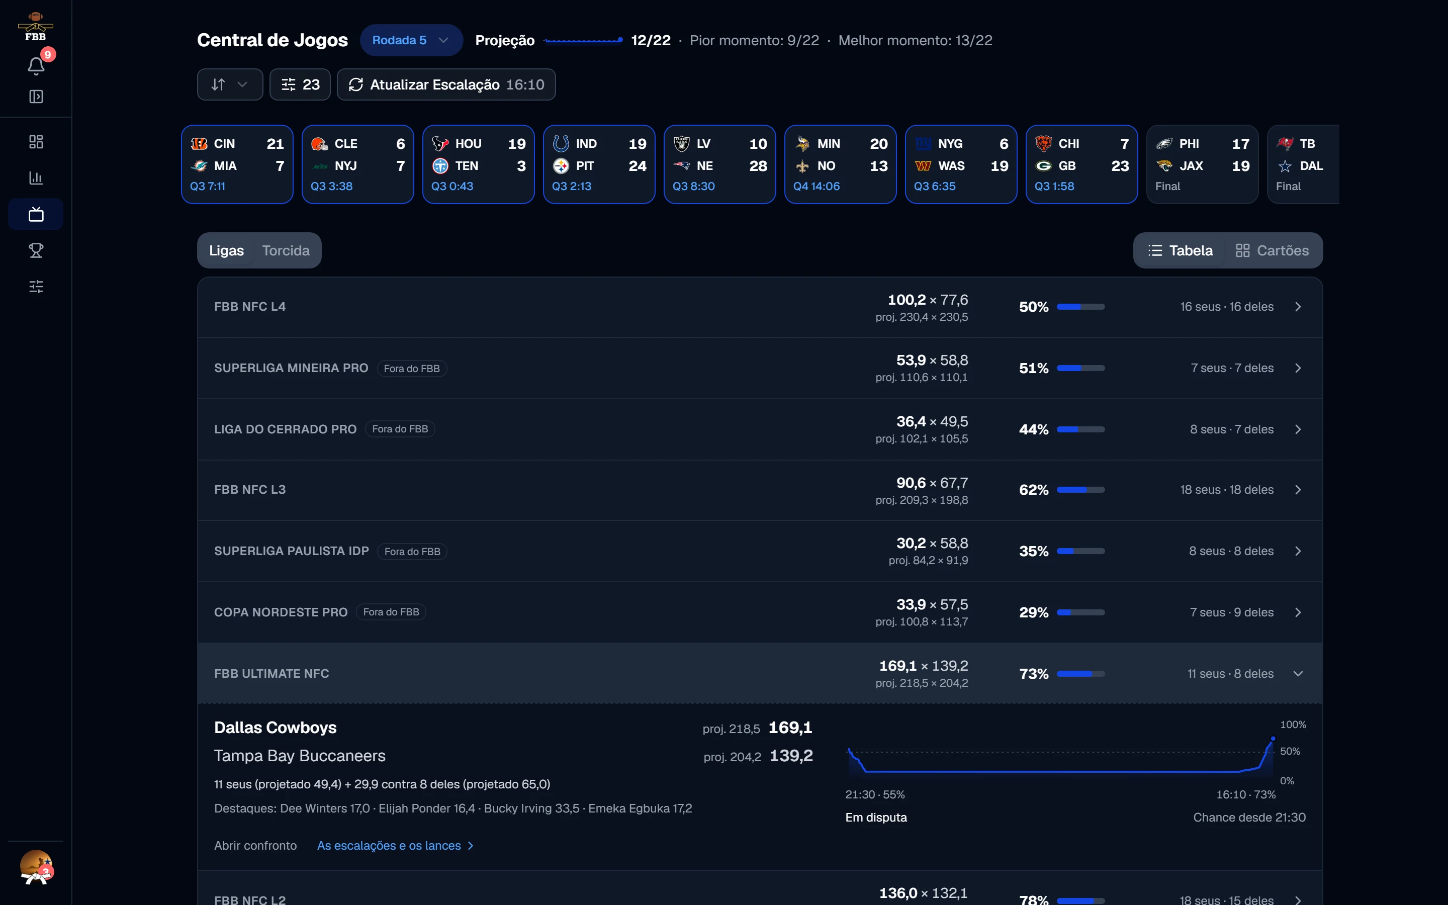Open the CLE vs NYJ game card
Viewport: 1448px width, 905px height.
click(x=358, y=164)
